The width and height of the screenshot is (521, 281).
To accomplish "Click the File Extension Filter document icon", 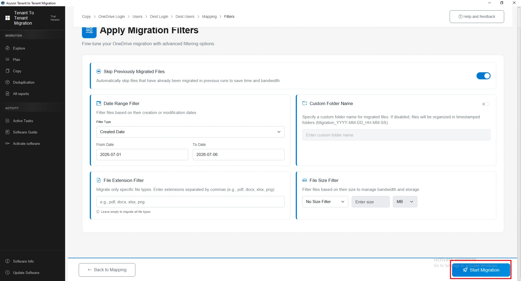I will [x=99, y=180].
